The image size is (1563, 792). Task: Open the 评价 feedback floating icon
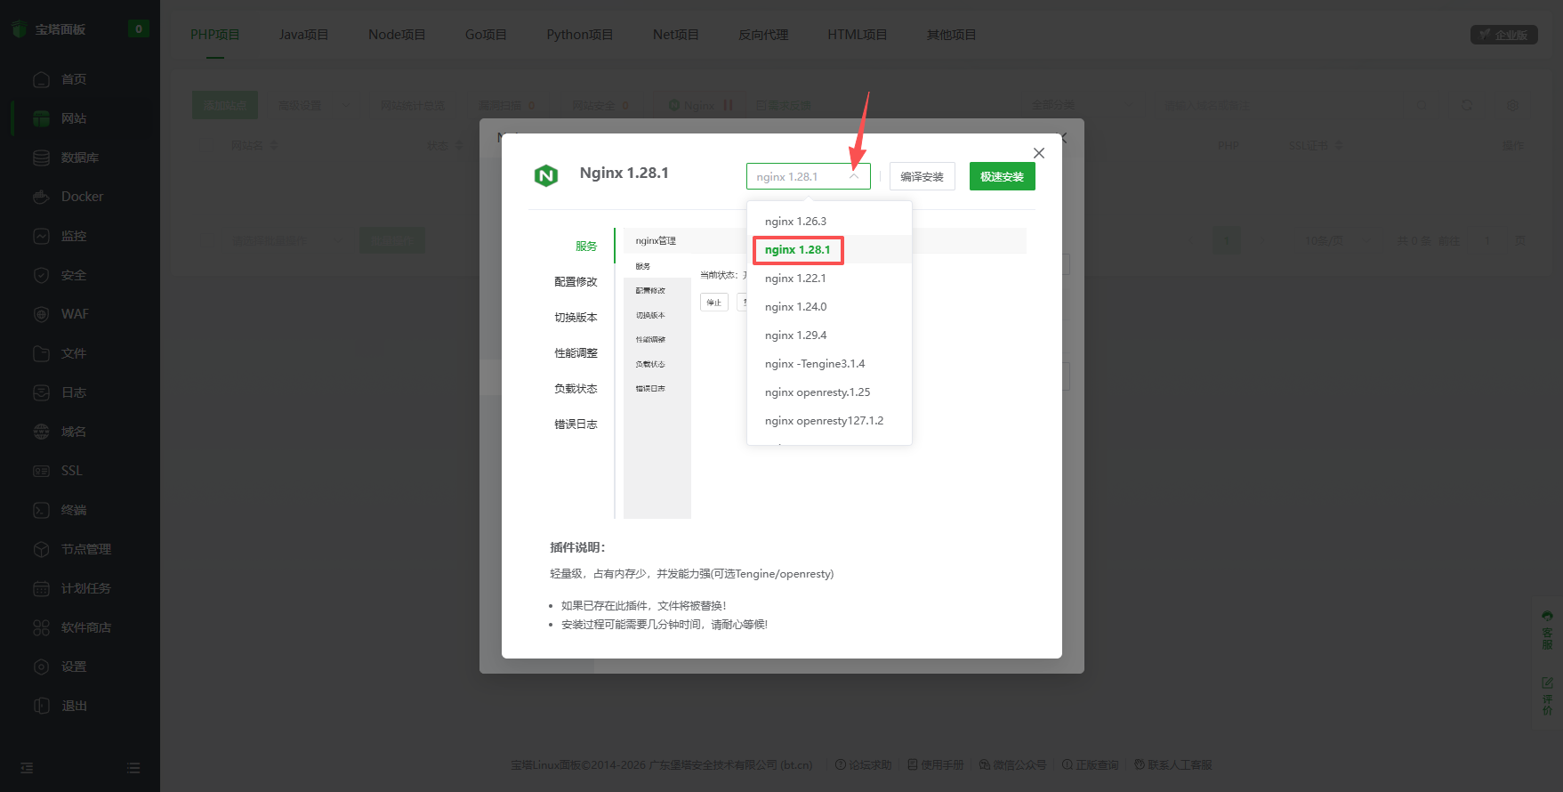tap(1547, 696)
